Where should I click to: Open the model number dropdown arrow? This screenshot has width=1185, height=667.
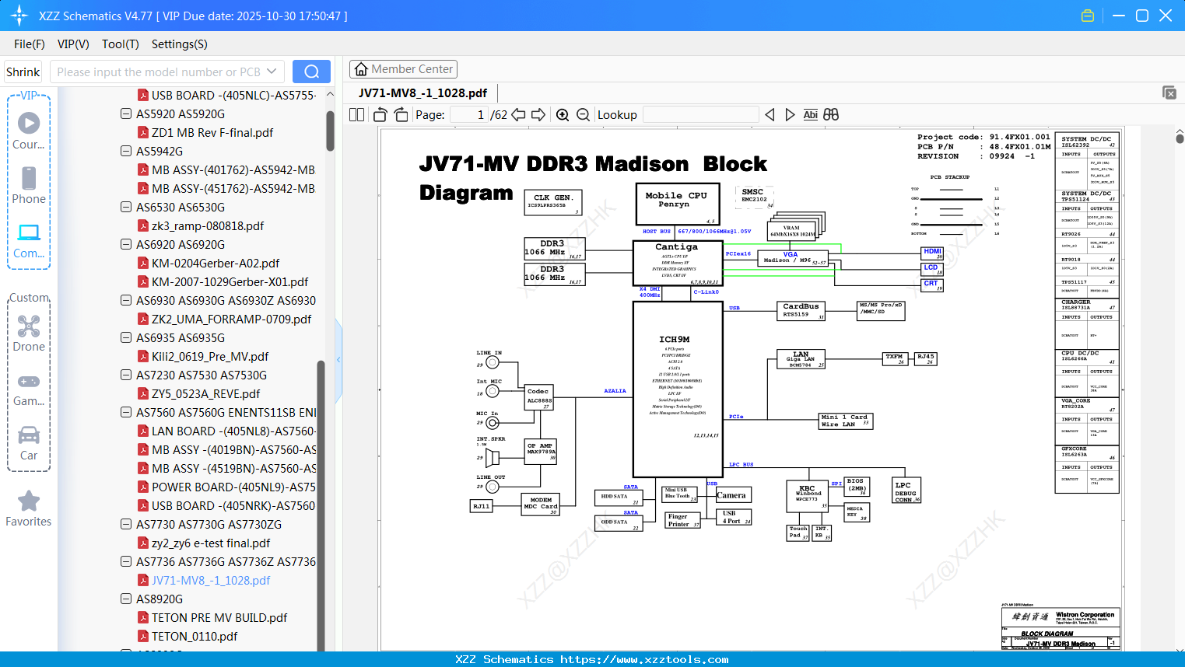click(x=272, y=72)
